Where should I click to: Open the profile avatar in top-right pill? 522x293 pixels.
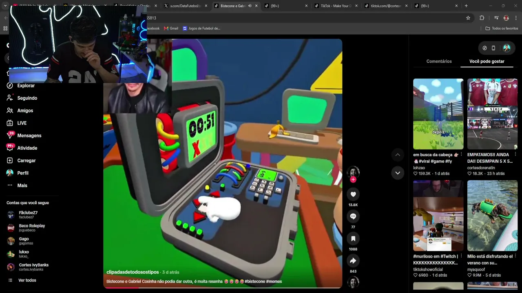click(x=507, y=48)
